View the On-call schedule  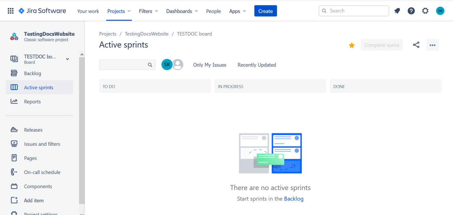click(x=42, y=172)
